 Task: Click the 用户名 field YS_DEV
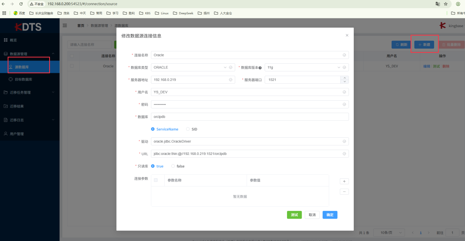[x=250, y=92]
